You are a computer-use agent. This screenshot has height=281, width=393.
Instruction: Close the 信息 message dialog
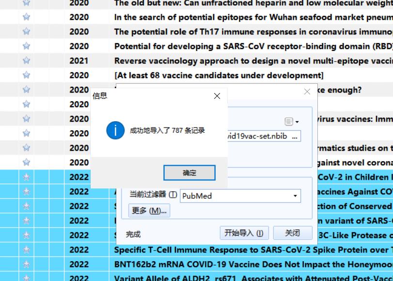point(217,96)
